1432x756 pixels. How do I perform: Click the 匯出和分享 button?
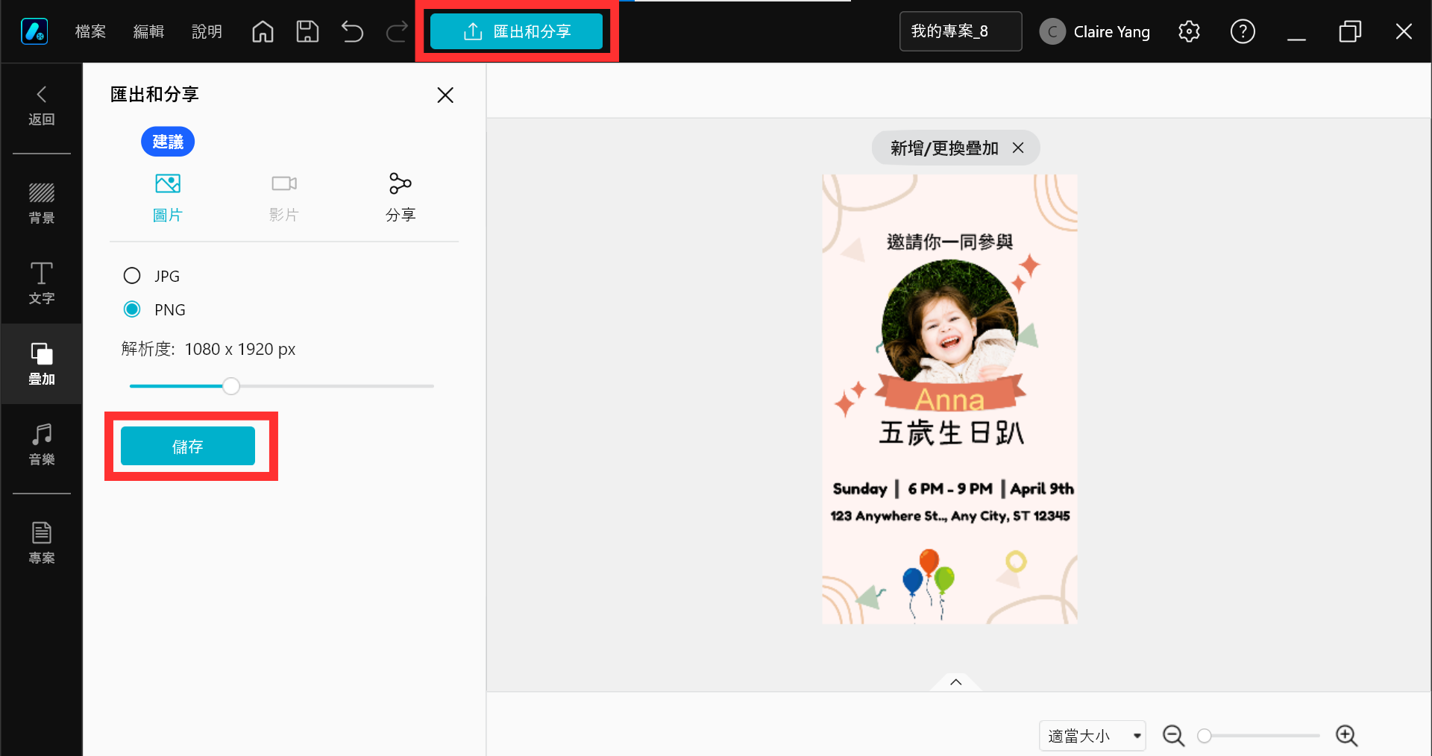(x=516, y=31)
